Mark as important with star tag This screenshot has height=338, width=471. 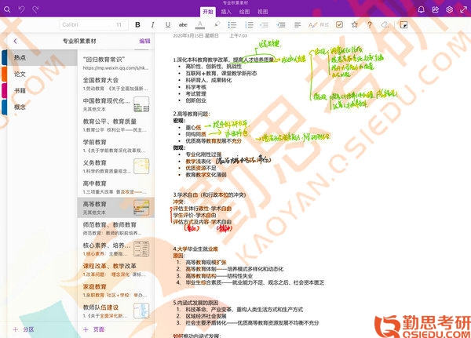355,25
